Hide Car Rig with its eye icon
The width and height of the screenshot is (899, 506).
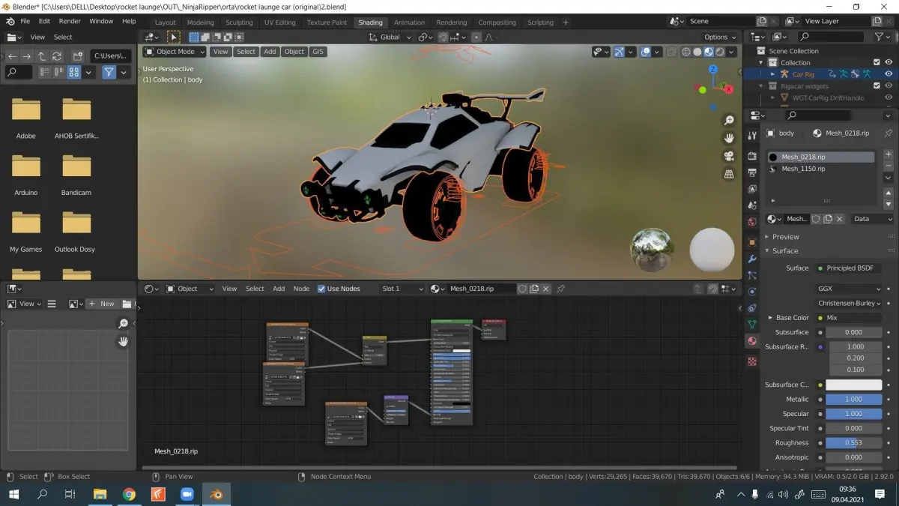889,74
